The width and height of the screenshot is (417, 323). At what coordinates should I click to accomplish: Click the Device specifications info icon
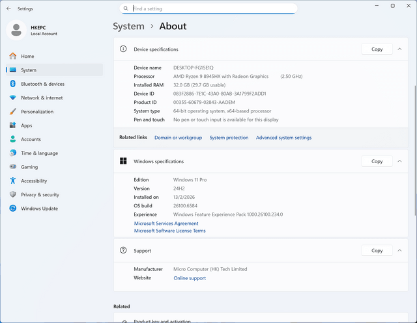pos(123,49)
